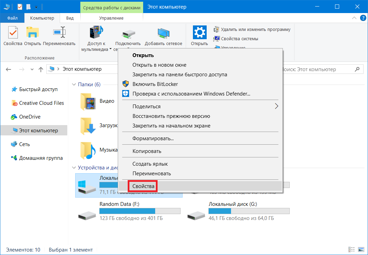Select Этот компьютер in sidebar
368x255 pixels.
tap(34, 130)
